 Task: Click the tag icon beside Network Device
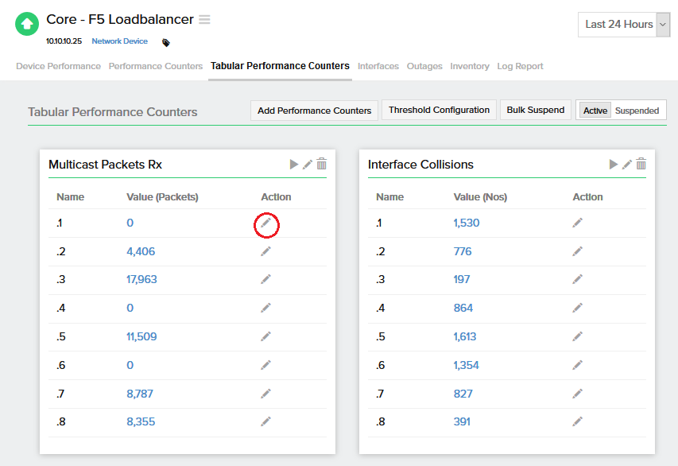[x=166, y=42]
